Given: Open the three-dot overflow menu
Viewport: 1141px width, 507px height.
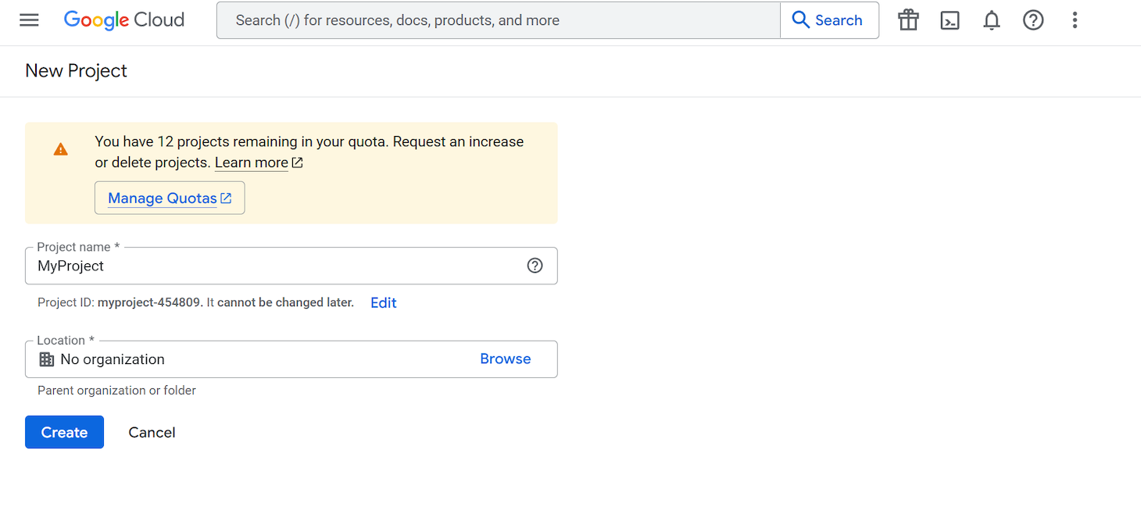Looking at the screenshot, I should point(1075,20).
